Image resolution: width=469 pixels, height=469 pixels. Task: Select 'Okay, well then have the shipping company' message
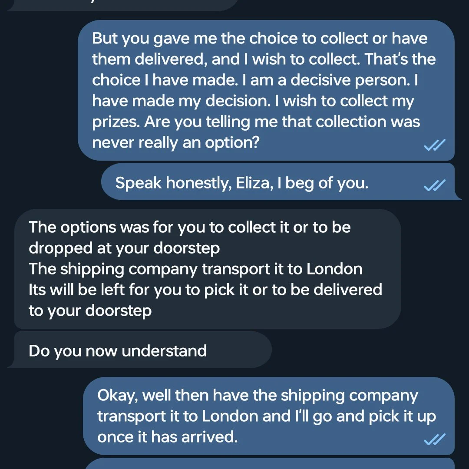[269, 416]
